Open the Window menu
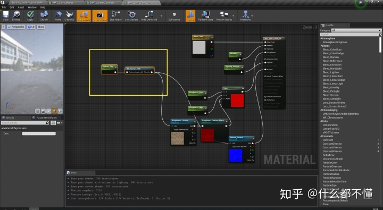 [32, 7]
